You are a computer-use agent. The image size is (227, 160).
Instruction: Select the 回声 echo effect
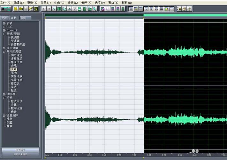click(13, 69)
